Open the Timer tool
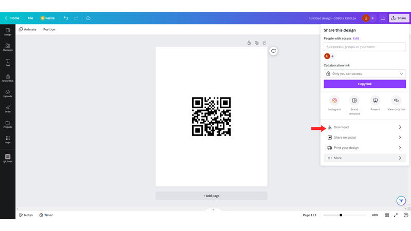 pyautogui.click(x=46, y=215)
